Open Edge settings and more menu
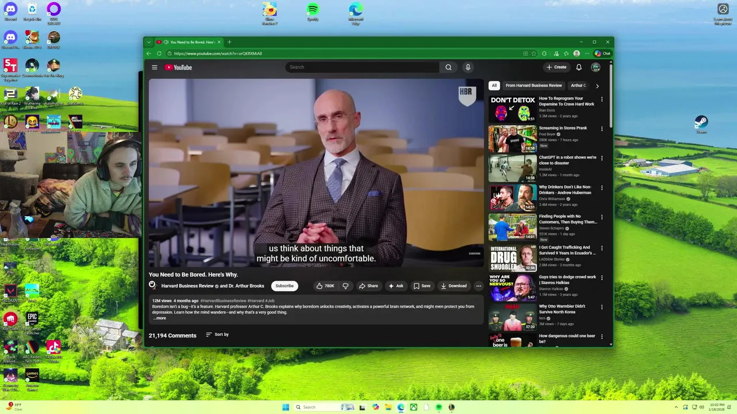737x414 pixels. (587, 53)
